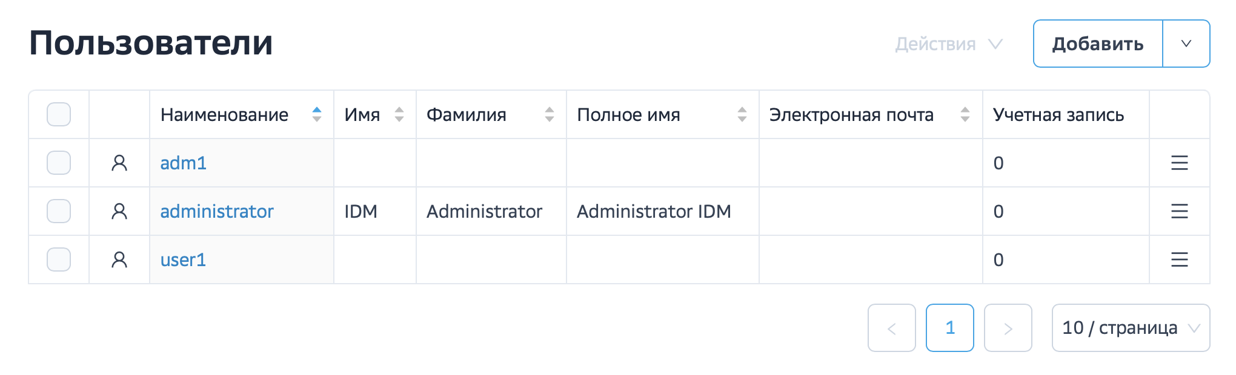Open the row actions menu for adm1

(x=1177, y=163)
